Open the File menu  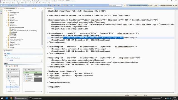pos(1,3)
